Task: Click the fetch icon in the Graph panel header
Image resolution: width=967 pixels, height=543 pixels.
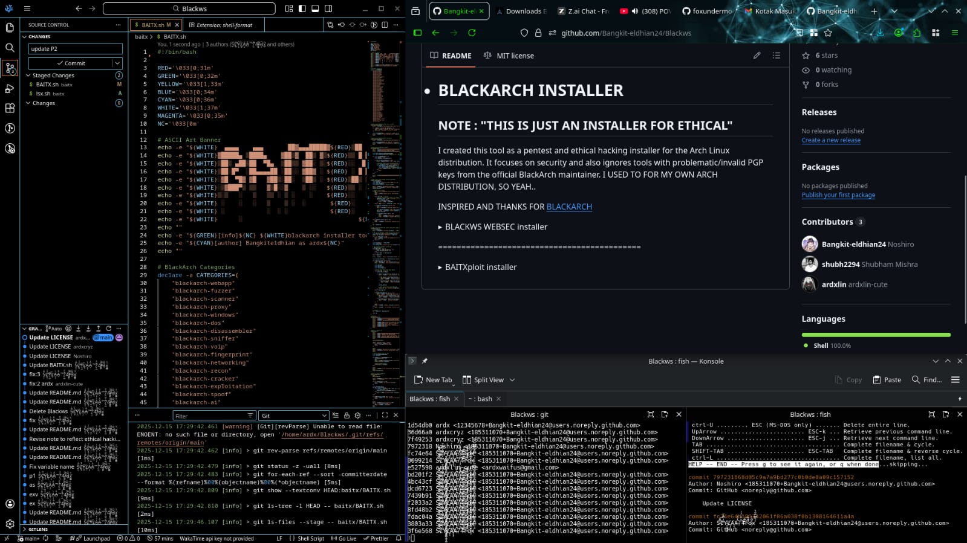Action: 79,329
